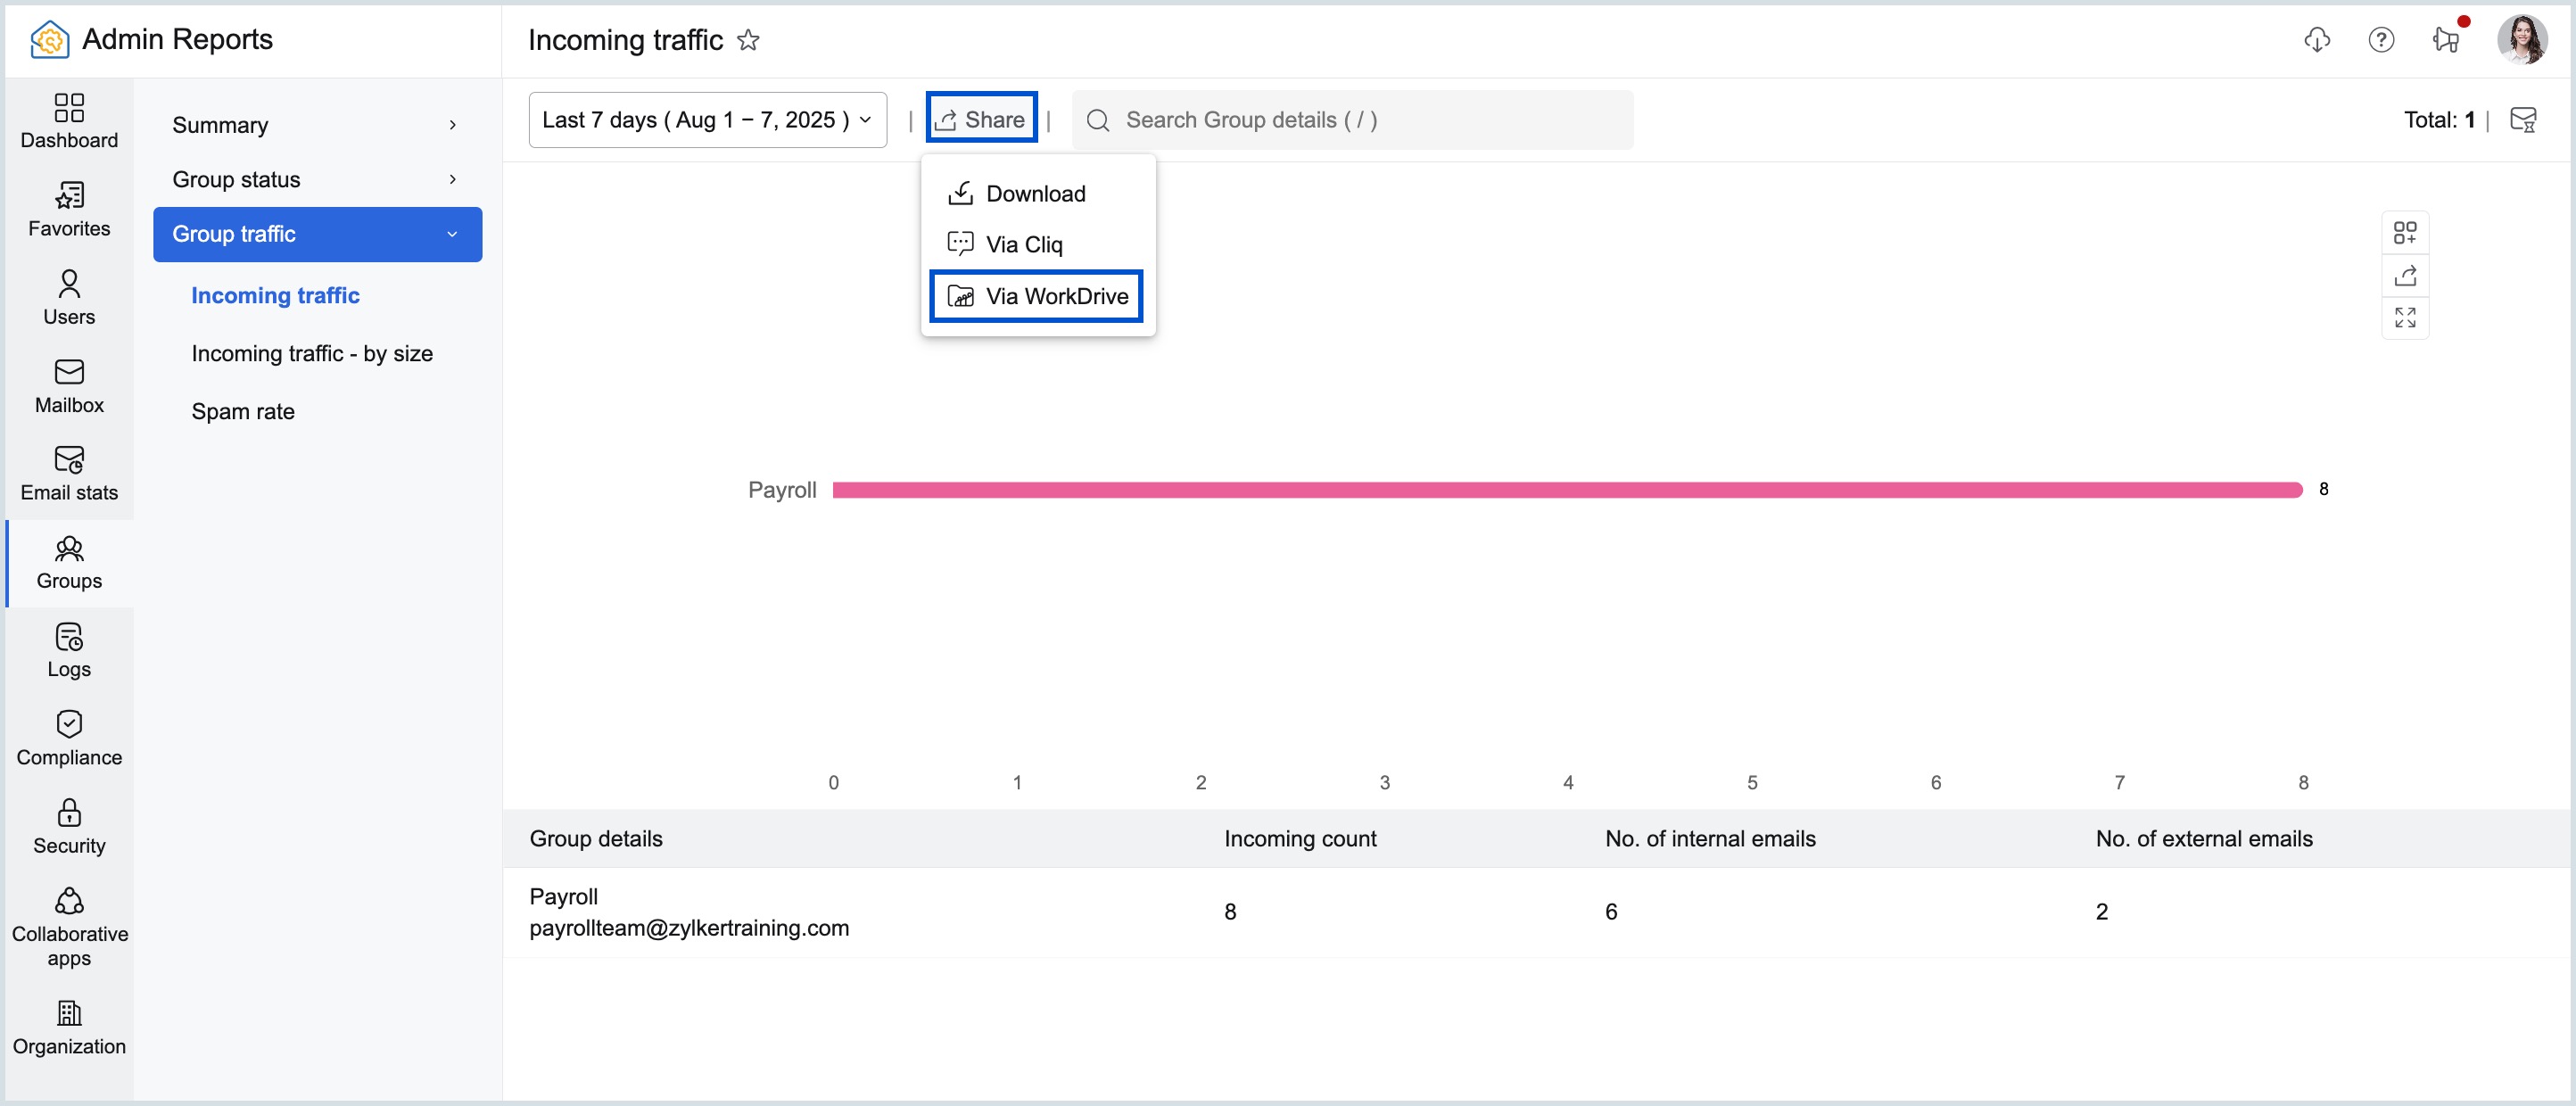Open the Spam rate report link
Viewport: 2576px width, 1106px height.
coord(243,411)
